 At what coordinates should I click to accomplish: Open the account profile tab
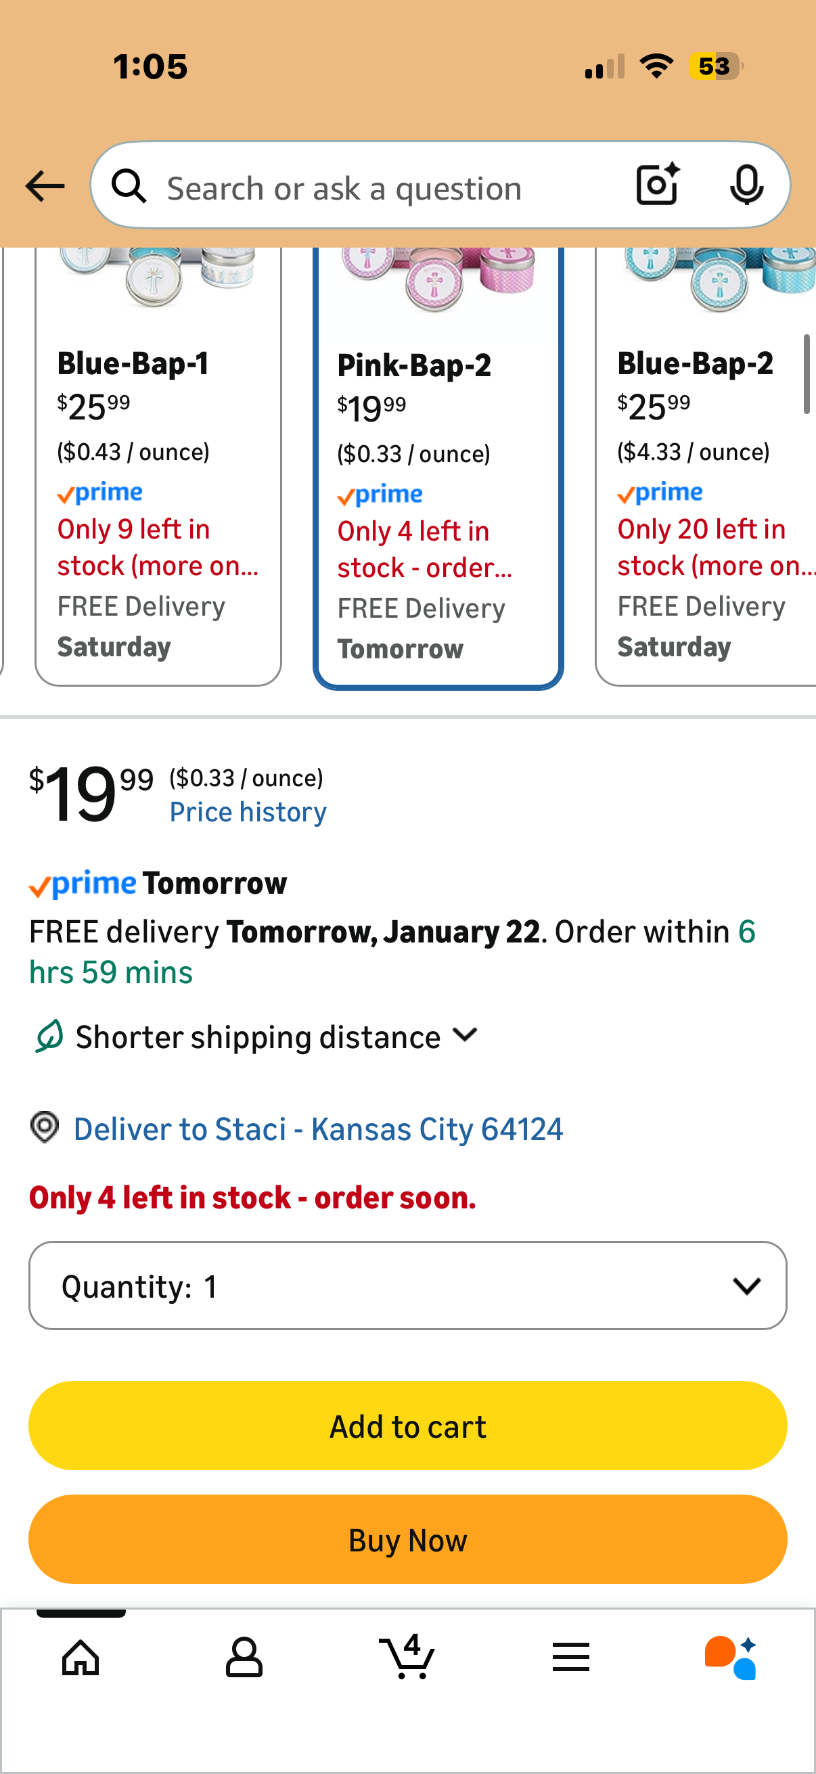244,1657
